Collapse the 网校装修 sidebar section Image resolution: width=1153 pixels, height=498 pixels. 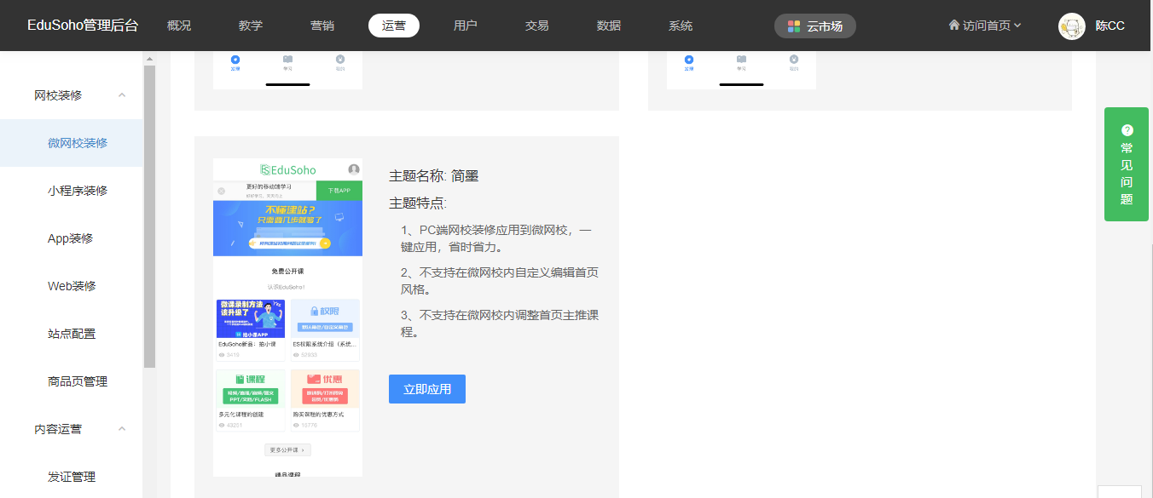tap(122, 95)
